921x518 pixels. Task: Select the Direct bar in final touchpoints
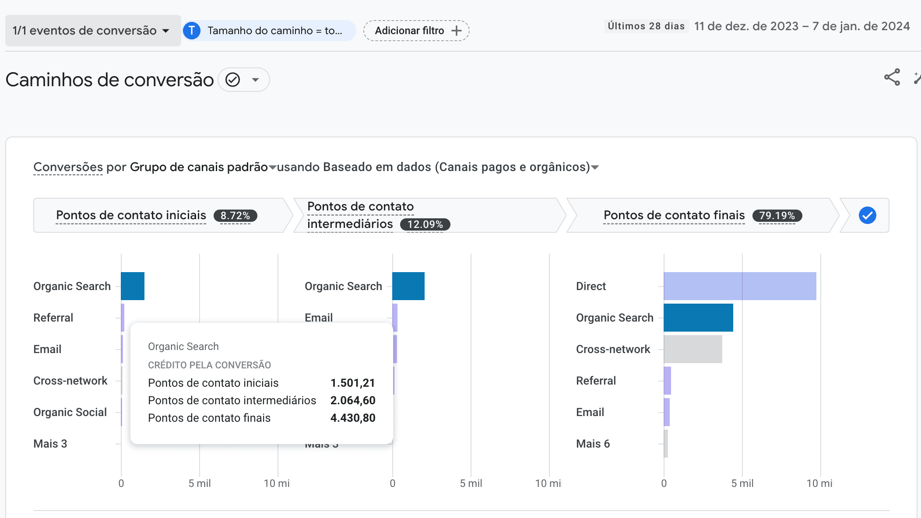click(740, 286)
